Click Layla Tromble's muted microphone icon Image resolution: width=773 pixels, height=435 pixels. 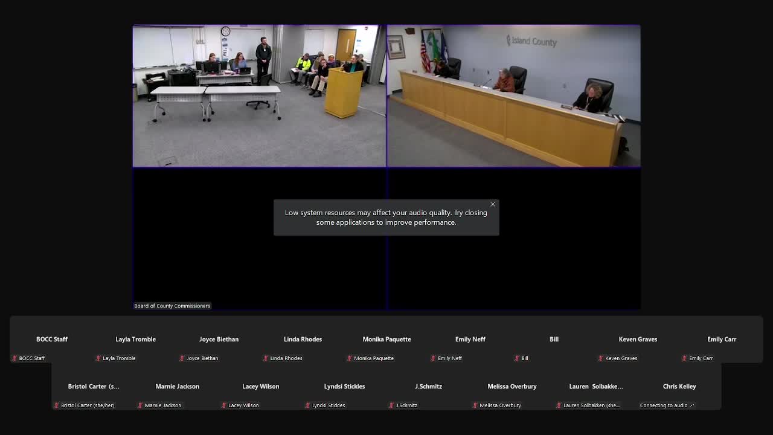tap(98, 358)
